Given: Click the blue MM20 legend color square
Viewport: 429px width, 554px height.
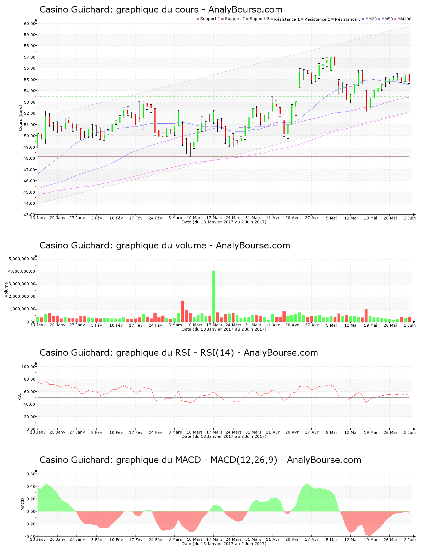Looking at the screenshot, I should 363,19.
